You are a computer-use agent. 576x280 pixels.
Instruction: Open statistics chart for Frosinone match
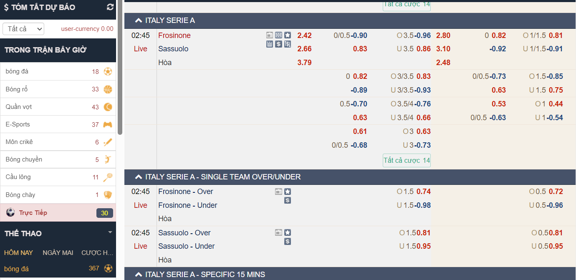[270, 44]
